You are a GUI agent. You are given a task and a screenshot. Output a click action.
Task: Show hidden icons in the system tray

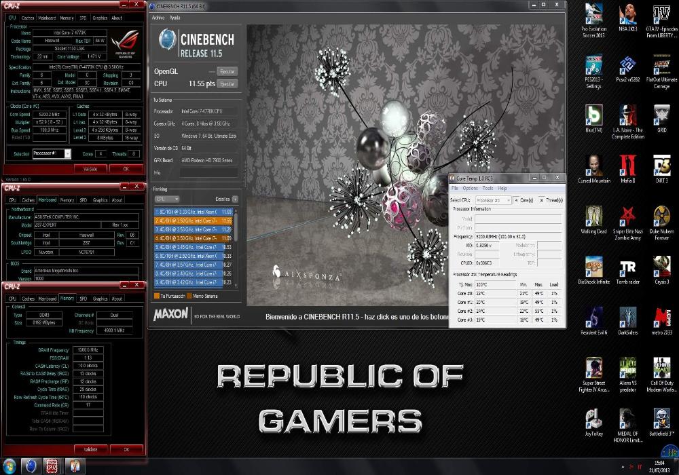click(623, 467)
